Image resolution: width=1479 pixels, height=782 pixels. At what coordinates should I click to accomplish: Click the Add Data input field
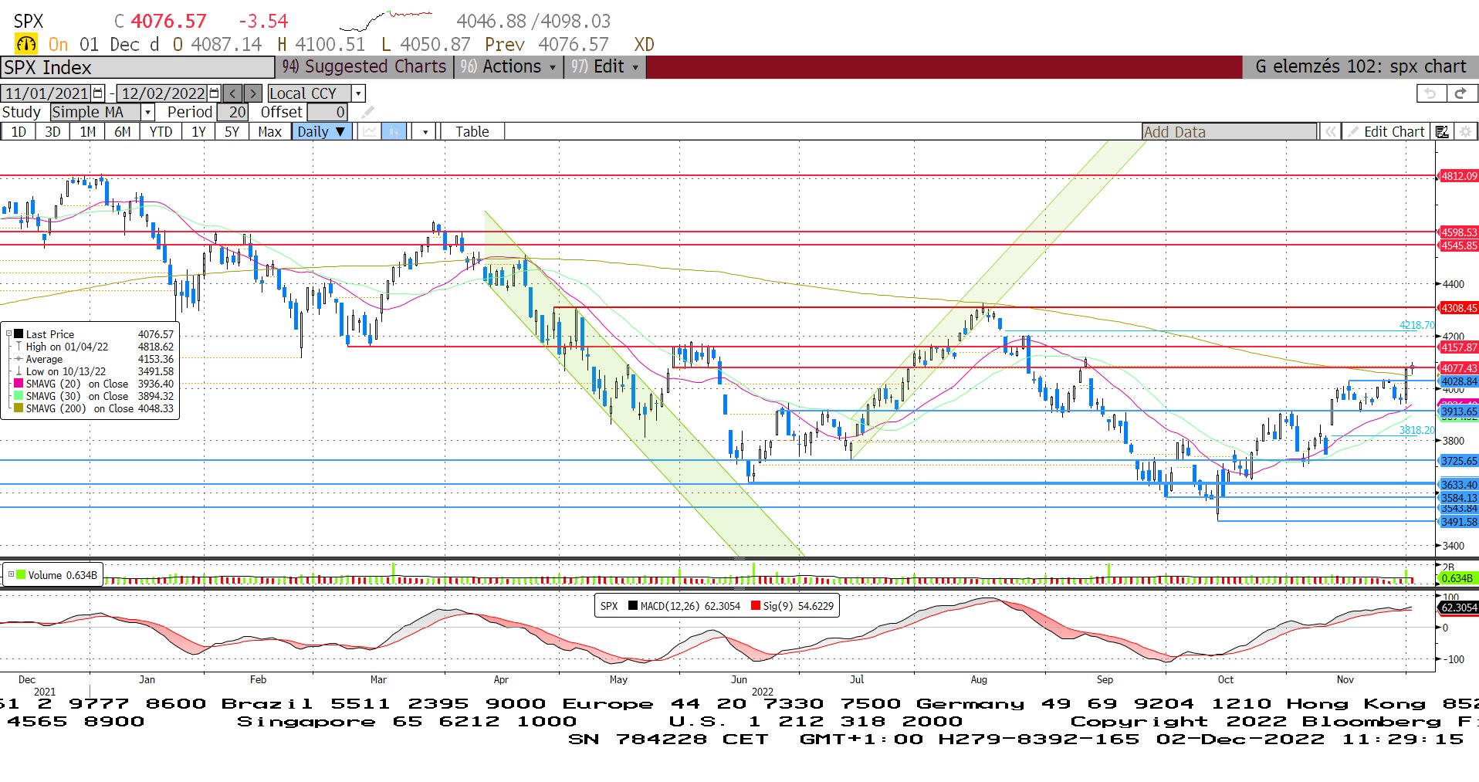[1230, 132]
